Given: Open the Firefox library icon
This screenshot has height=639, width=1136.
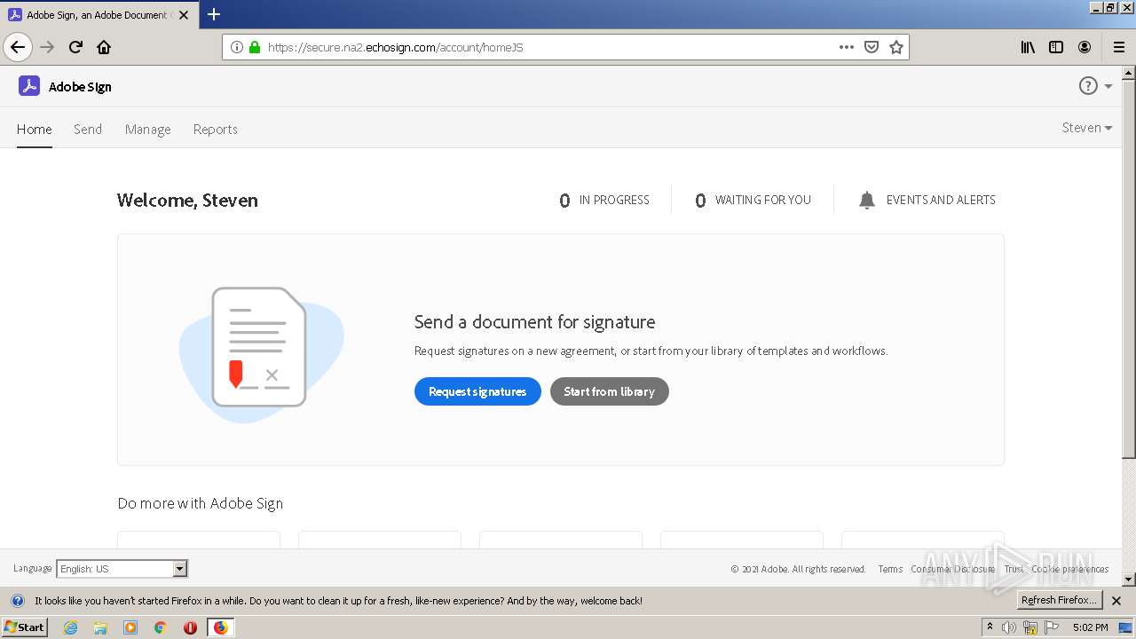Looking at the screenshot, I should click(1028, 47).
